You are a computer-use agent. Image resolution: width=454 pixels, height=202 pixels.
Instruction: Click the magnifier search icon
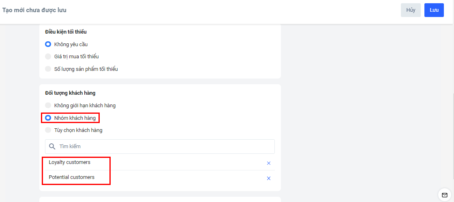(52, 147)
